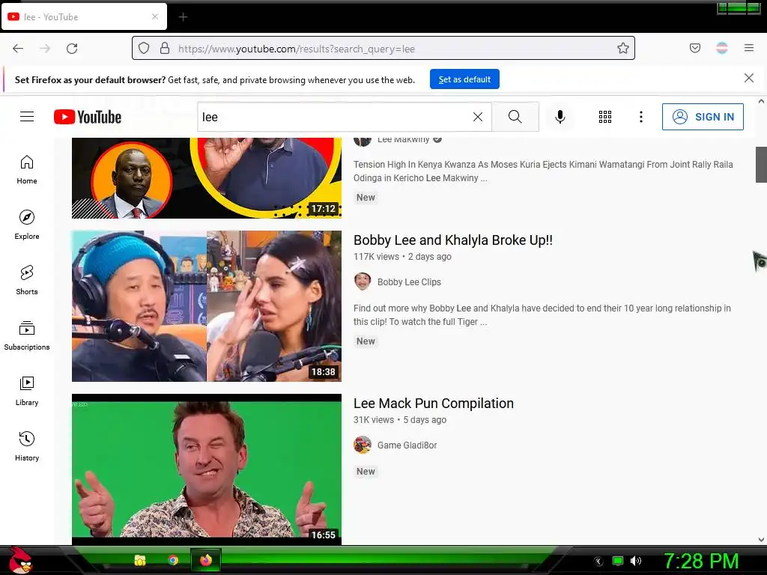Open Bobby Lee and Khalyla video thumbnail
Screen dimensions: 767x575
pos(207,306)
